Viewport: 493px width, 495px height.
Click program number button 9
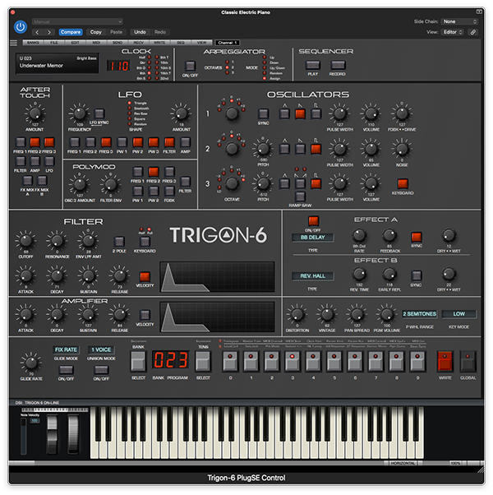point(417,361)
